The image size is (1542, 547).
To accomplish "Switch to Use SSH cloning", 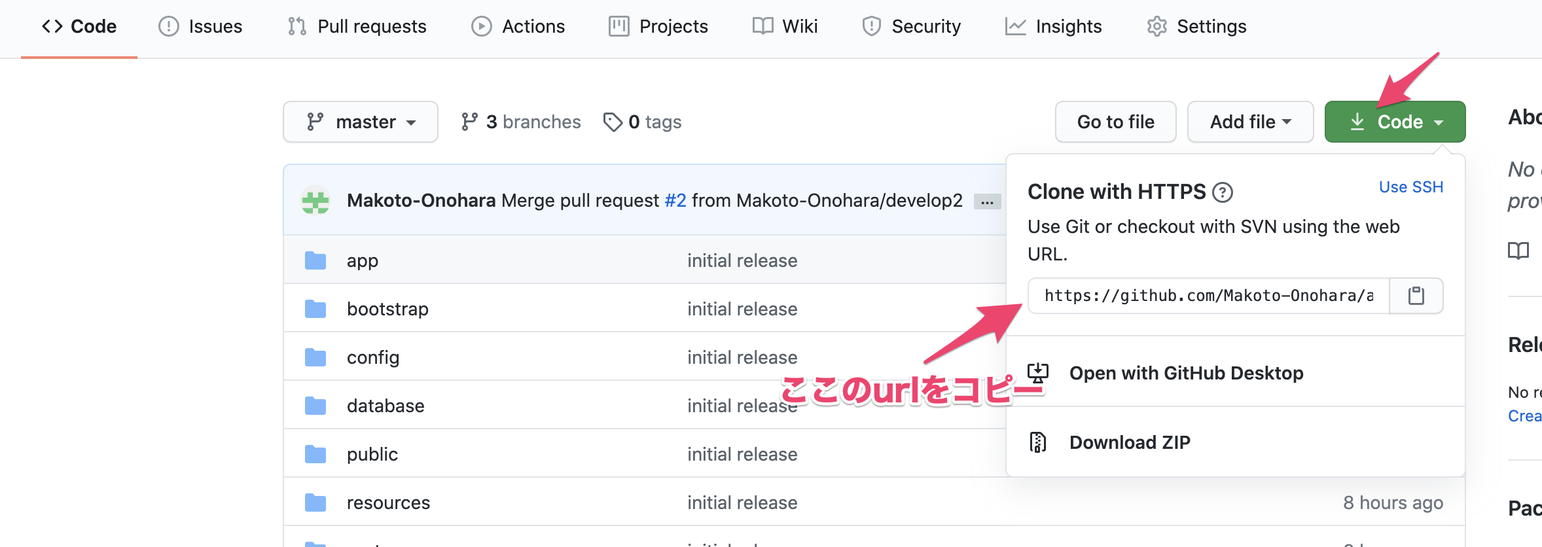I will (x=1410, y=187).
